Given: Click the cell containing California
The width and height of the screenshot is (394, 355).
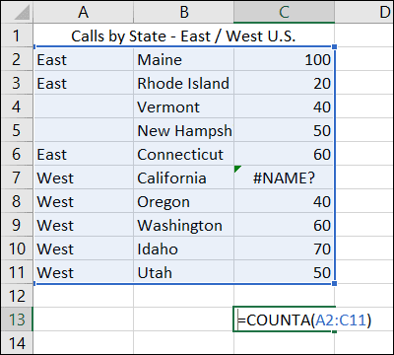Looking at the screenshot, I should pyautogui.click(x=184, y=177).
